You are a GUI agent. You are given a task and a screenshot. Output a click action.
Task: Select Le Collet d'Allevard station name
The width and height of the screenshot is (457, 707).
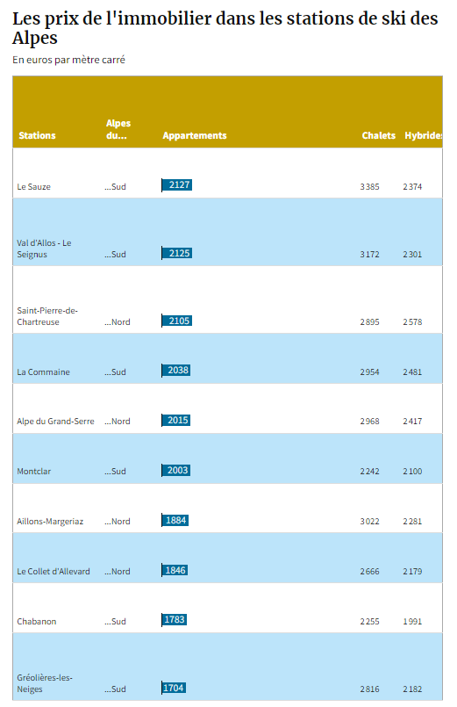pos(54,571)
